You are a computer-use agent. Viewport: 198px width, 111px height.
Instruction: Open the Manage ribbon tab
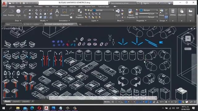tap(55, 6)
